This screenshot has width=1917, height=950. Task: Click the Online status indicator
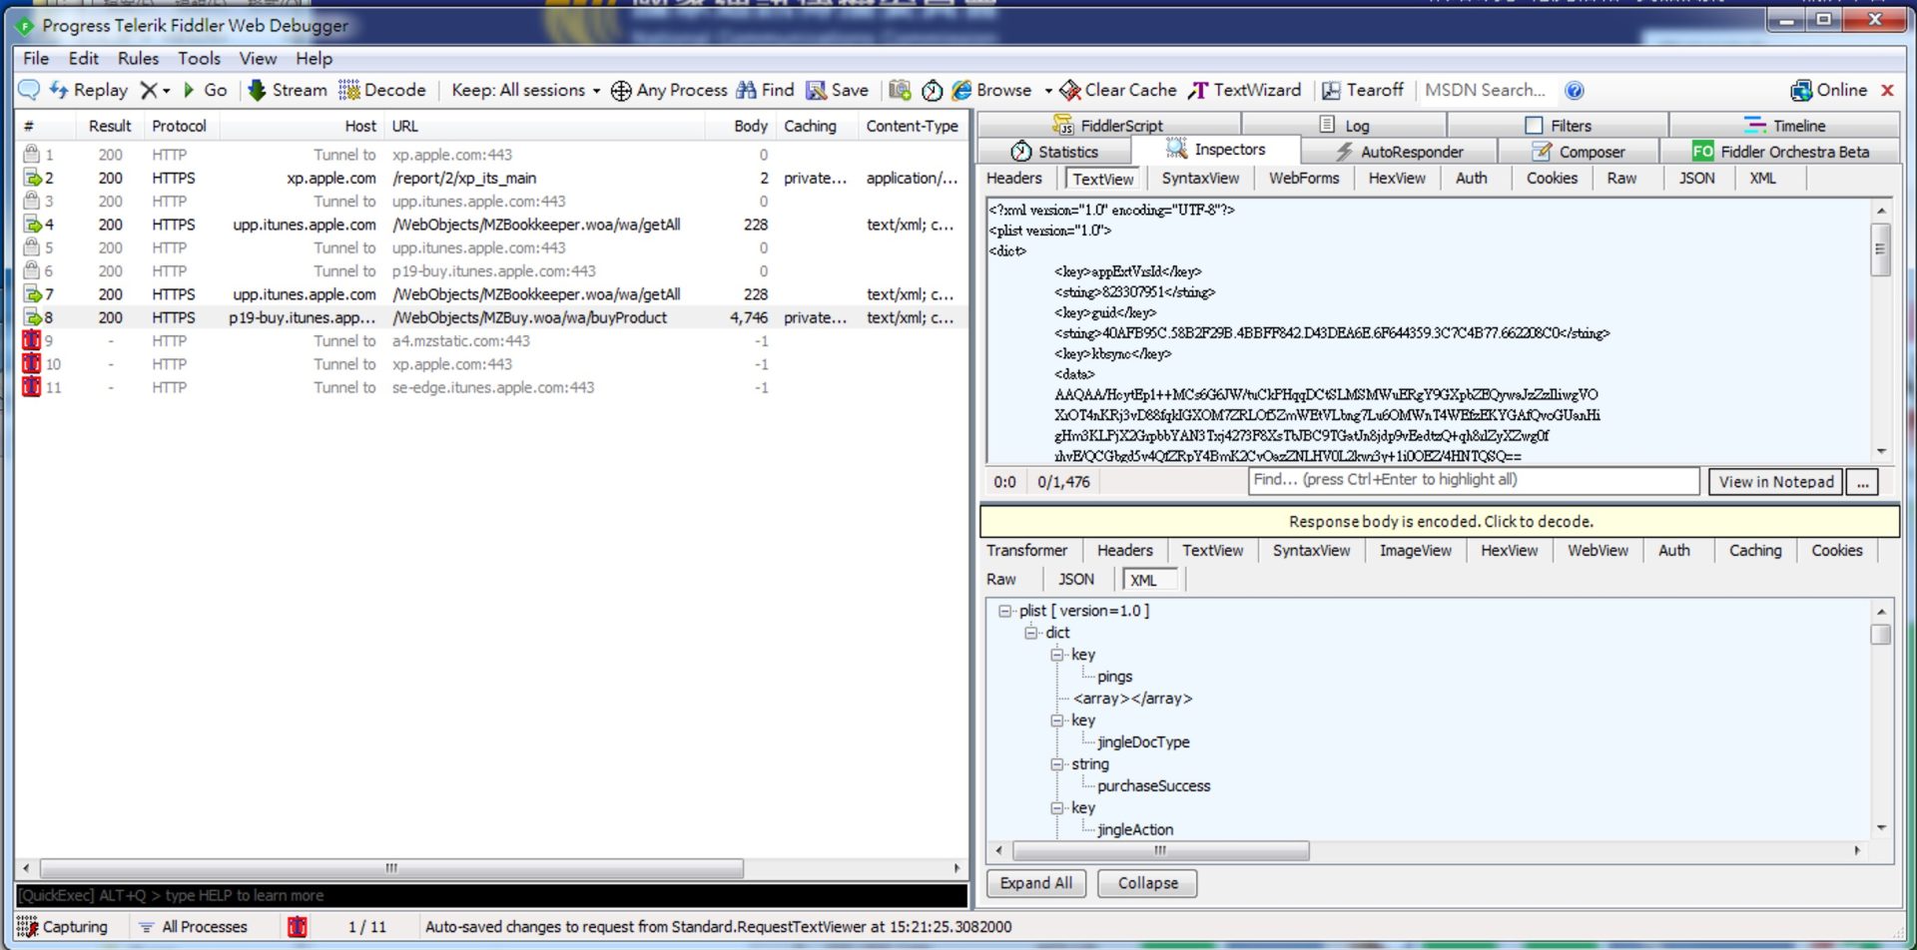point(1828,90)
